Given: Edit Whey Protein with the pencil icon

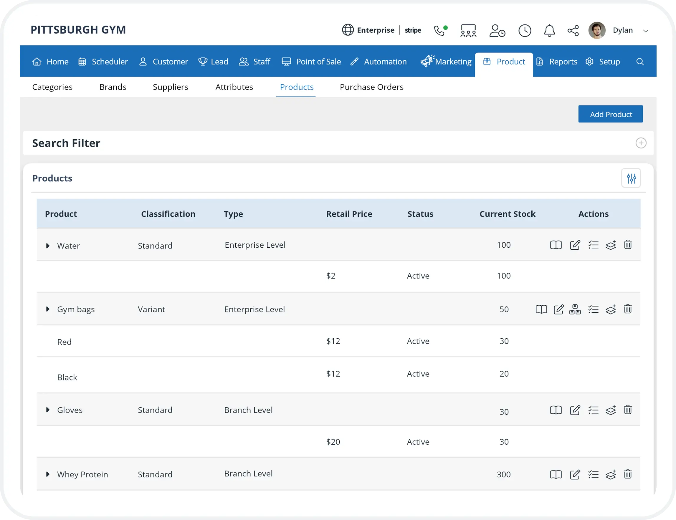Looking at the screenshot, I should 575,474.
